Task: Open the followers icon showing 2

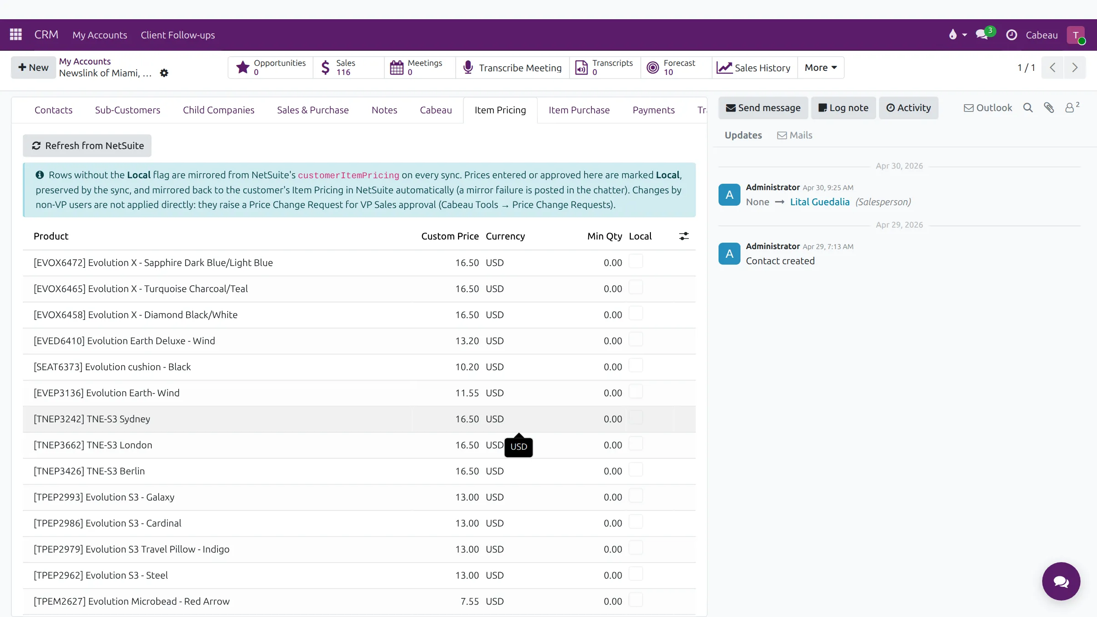Action: 1072,107
